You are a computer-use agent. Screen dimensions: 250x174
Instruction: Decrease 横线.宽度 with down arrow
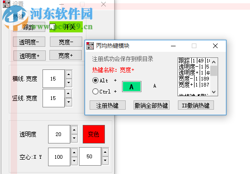click(x=69, y=82)
